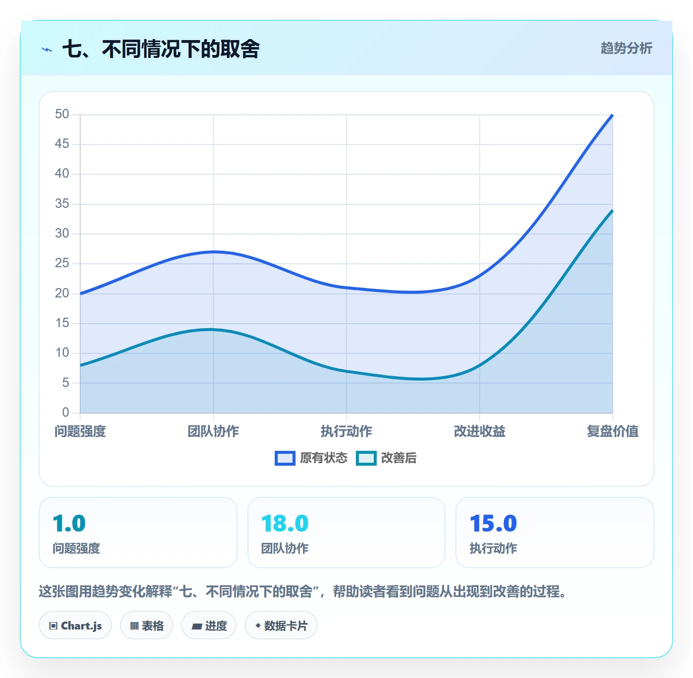
Task: Click the 执行动作 x-axis label
Action: pyautogui.click(x=346, y=432)
